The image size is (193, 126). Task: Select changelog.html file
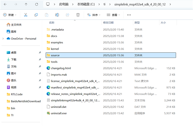(x=111, y=68)
